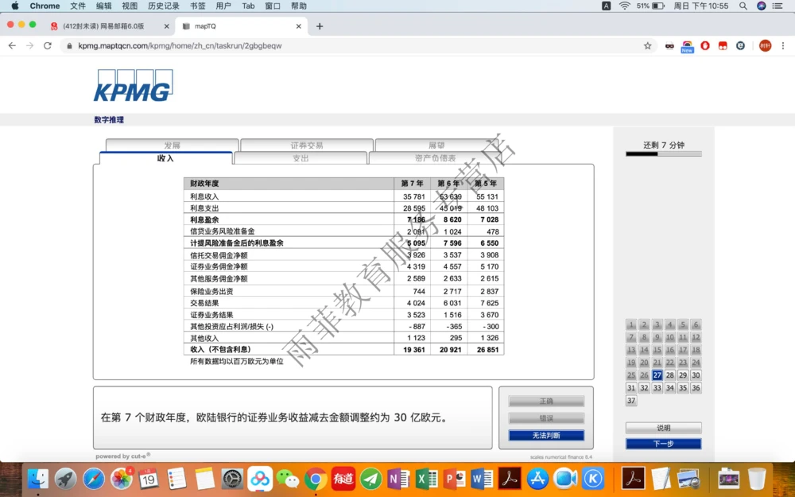Launch 有道 dictionary from the Dock
Image resolution: width=795 pixels, height=497 pixels.
click(x=343, y=480)
